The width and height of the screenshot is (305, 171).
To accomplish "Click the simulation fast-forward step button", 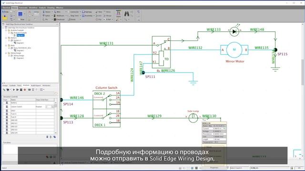I will (x=18, y=90).
